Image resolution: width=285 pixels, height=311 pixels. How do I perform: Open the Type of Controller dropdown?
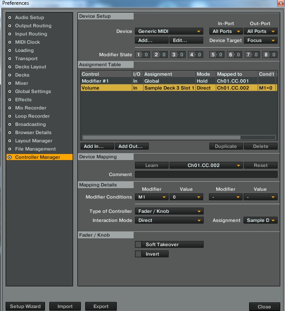pyautogui.click(x=169, y=211)
